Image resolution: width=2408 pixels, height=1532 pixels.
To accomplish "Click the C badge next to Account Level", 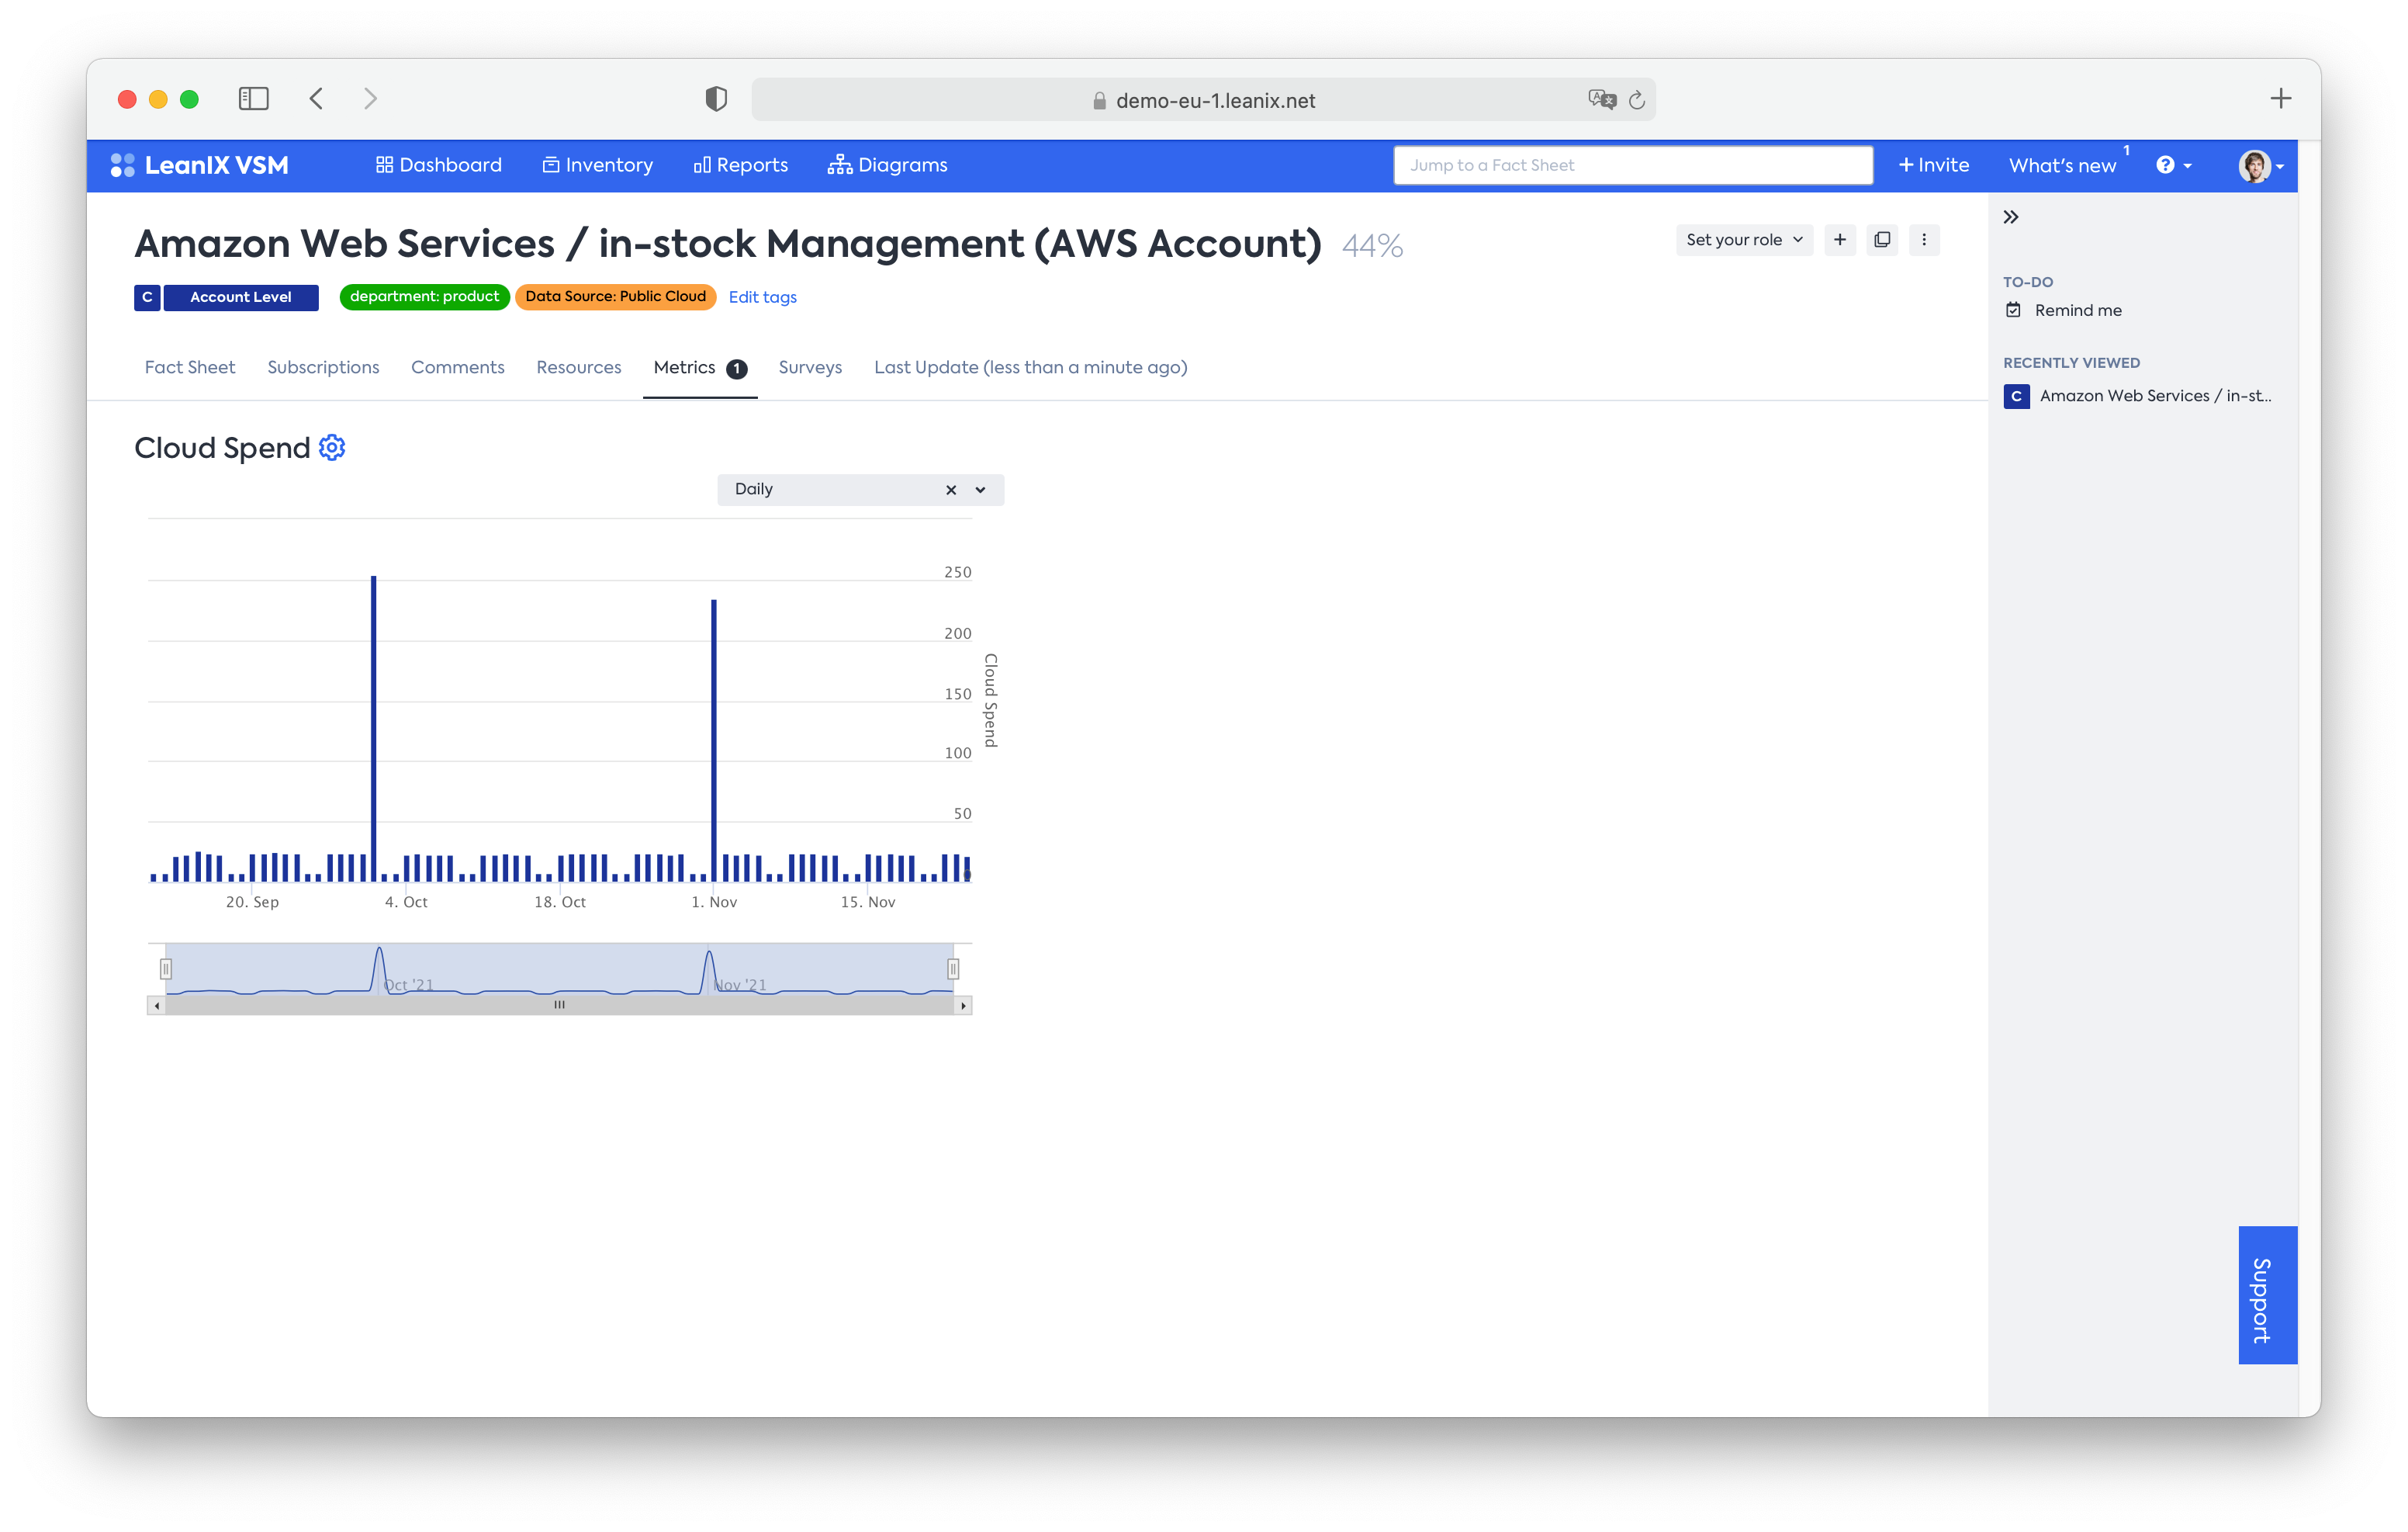I will [x=147, y=297].
